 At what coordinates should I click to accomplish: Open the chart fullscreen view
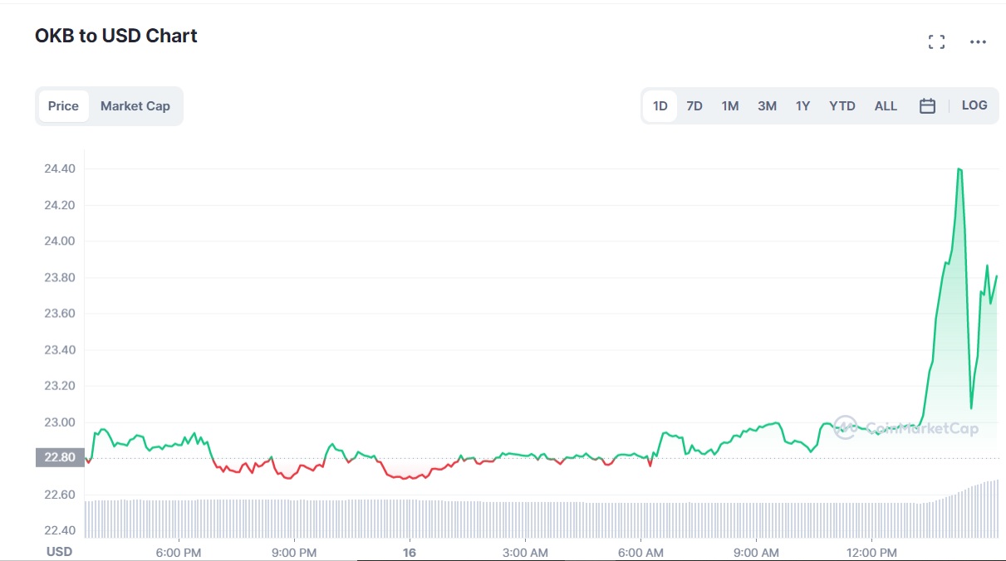[936, 41]
